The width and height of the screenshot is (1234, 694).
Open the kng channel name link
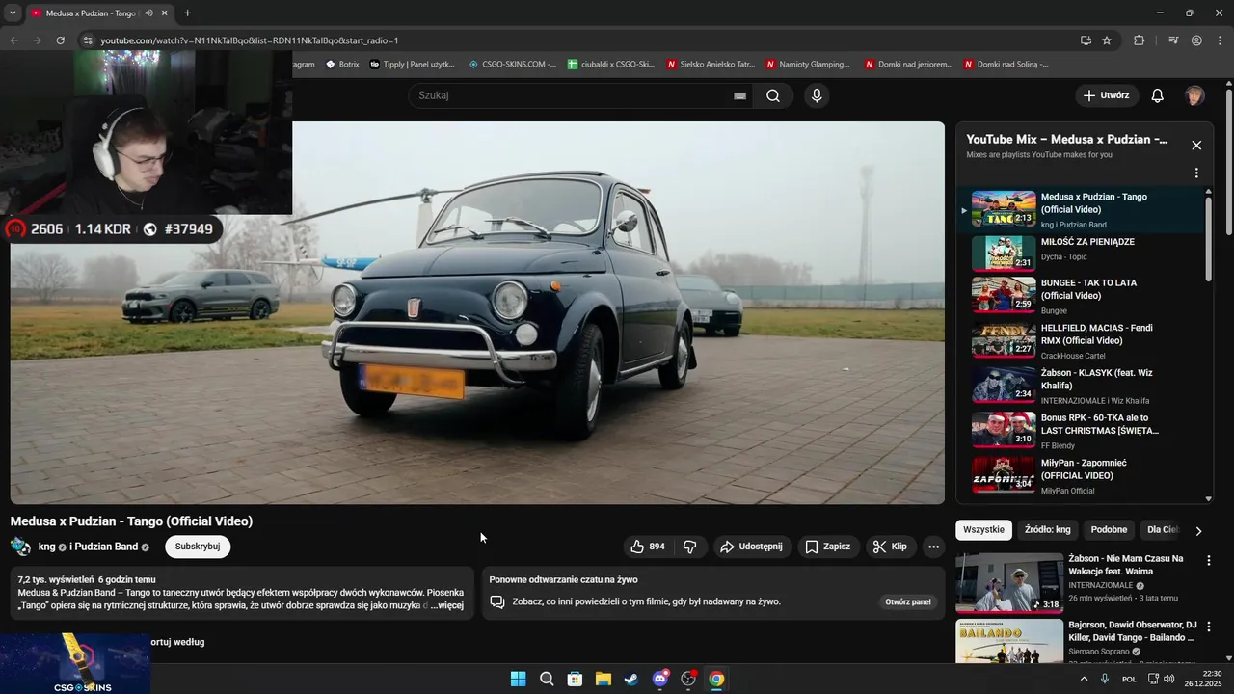[x=46, y=547]
